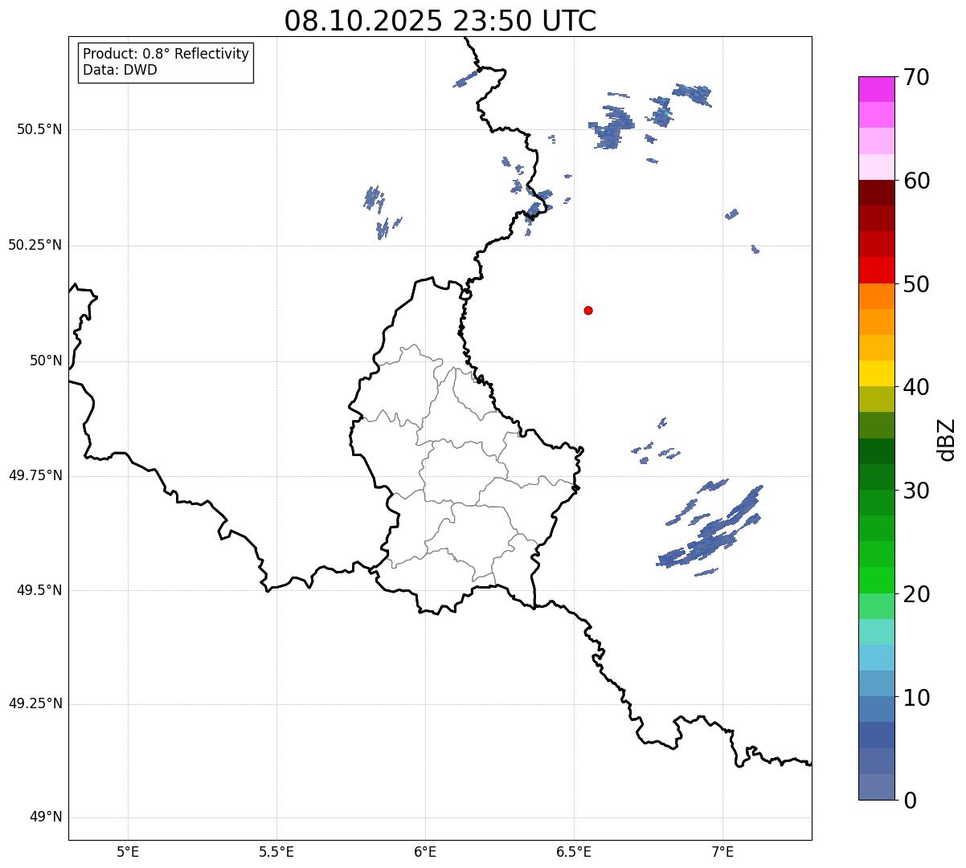Click colorbar tick label 20
Viewport: 966px width, 868px height.
(916, 594)
